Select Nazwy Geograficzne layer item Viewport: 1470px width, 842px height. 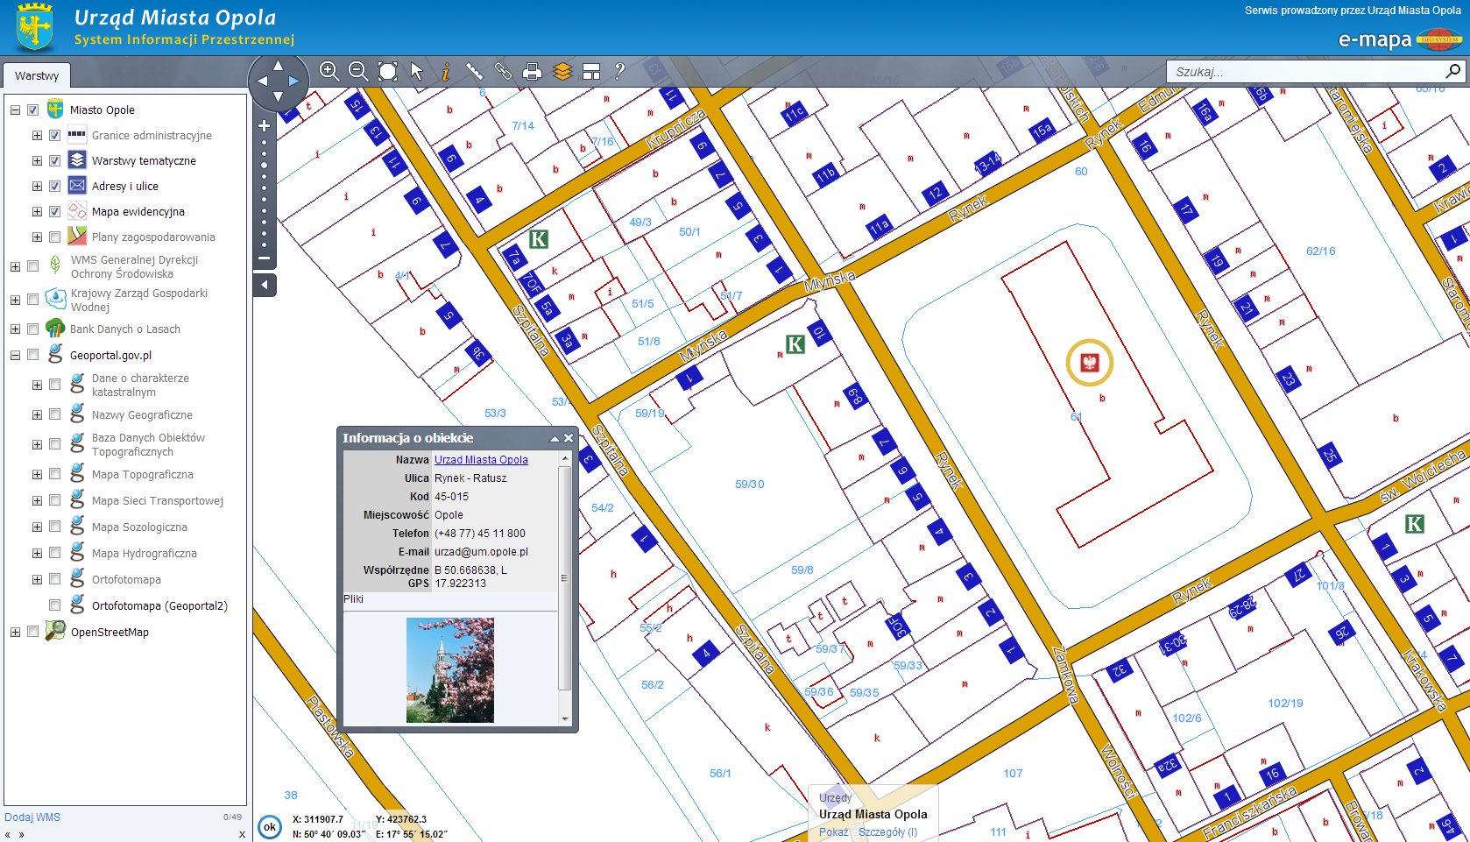click(142, 415)
